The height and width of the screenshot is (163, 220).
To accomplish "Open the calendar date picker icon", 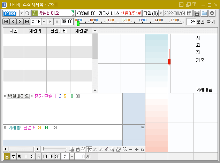I will (189, 14).
